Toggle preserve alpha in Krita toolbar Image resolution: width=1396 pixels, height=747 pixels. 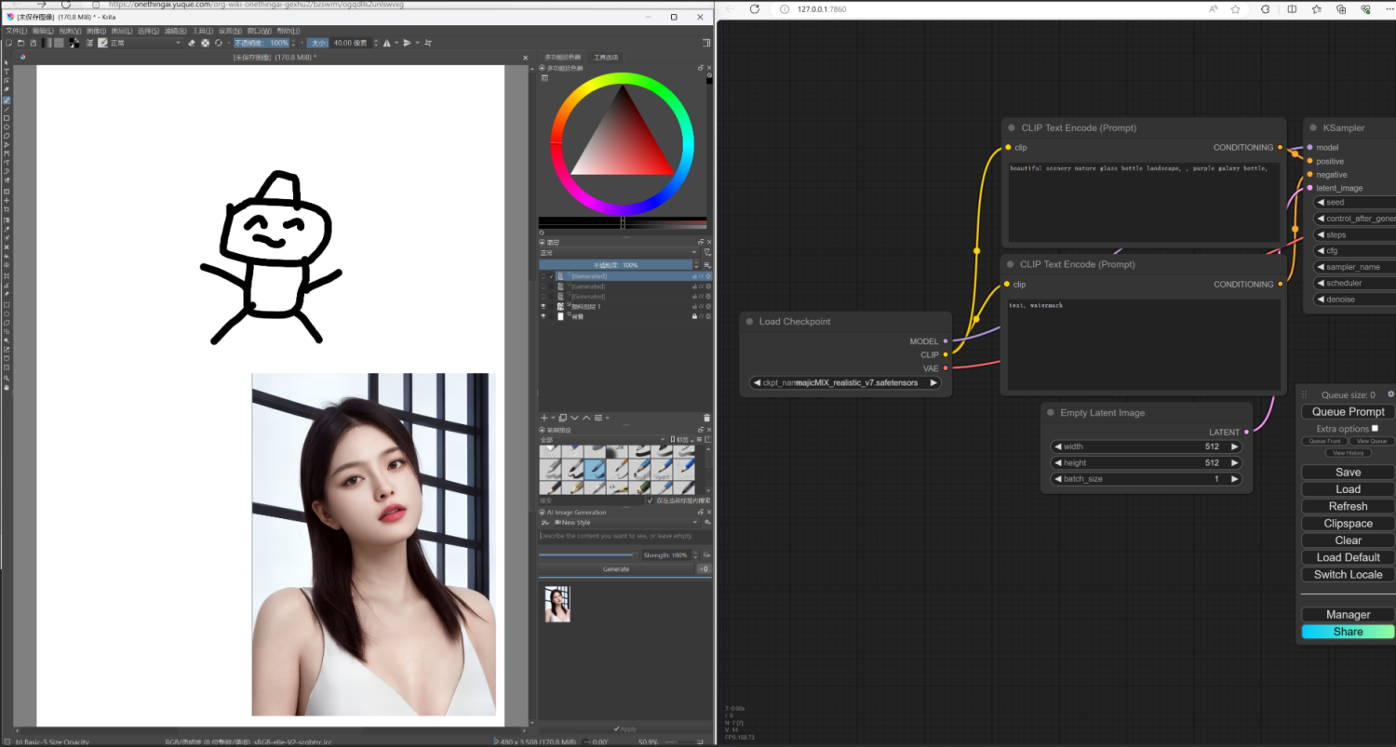point(205,43)
